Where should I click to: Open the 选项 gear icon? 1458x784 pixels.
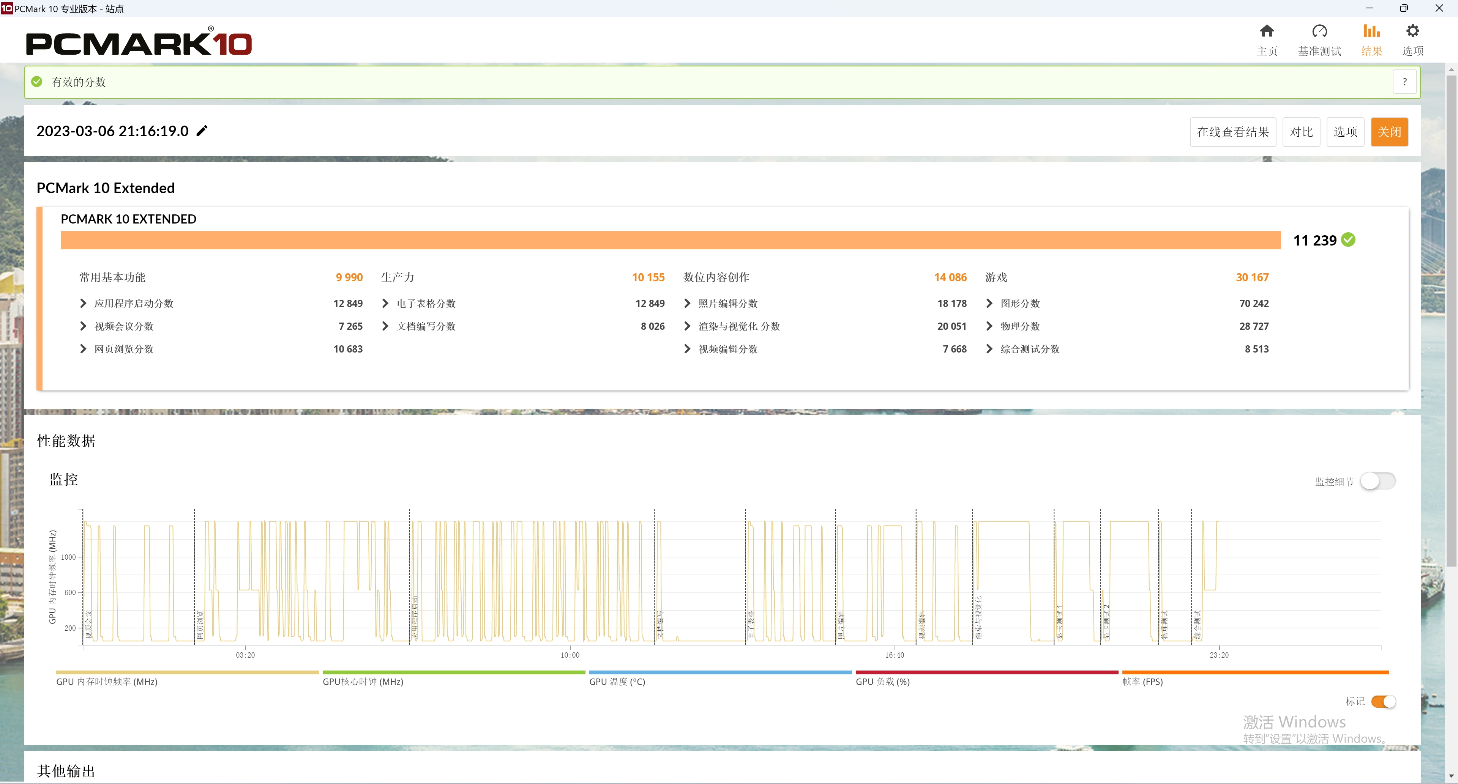(1412, 31)
